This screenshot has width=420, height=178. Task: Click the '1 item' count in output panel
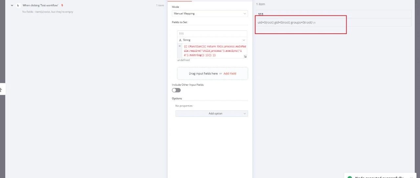pyautogui.click(x=261, y=4)
